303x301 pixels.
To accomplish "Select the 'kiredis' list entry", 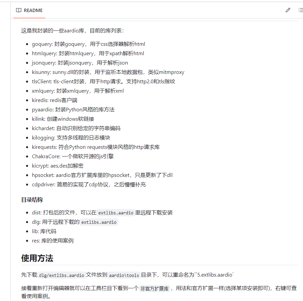I will click(54, 100).
